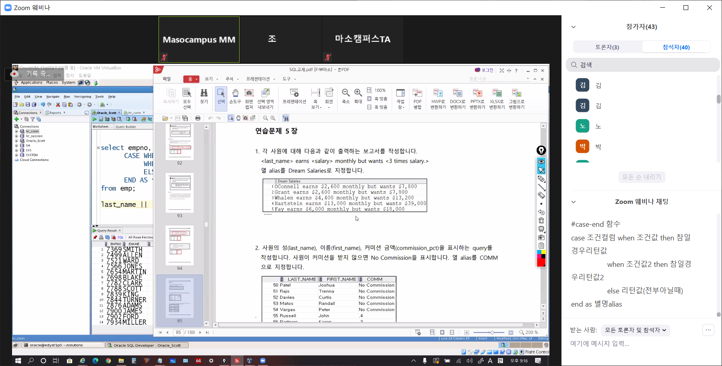Collapse the Zoom webinar chat section
Viewport: 722px width, 366px height.
pyautogui.click(x=574, y=202)
